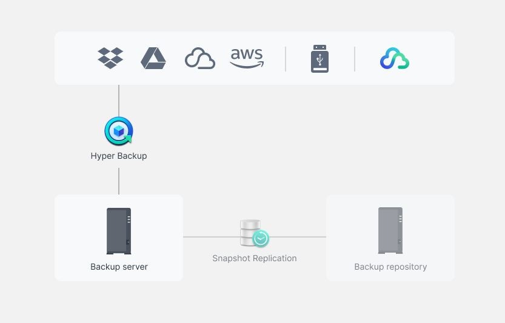
Task: Click the AWS logo
Action: (x=247, y=58)
